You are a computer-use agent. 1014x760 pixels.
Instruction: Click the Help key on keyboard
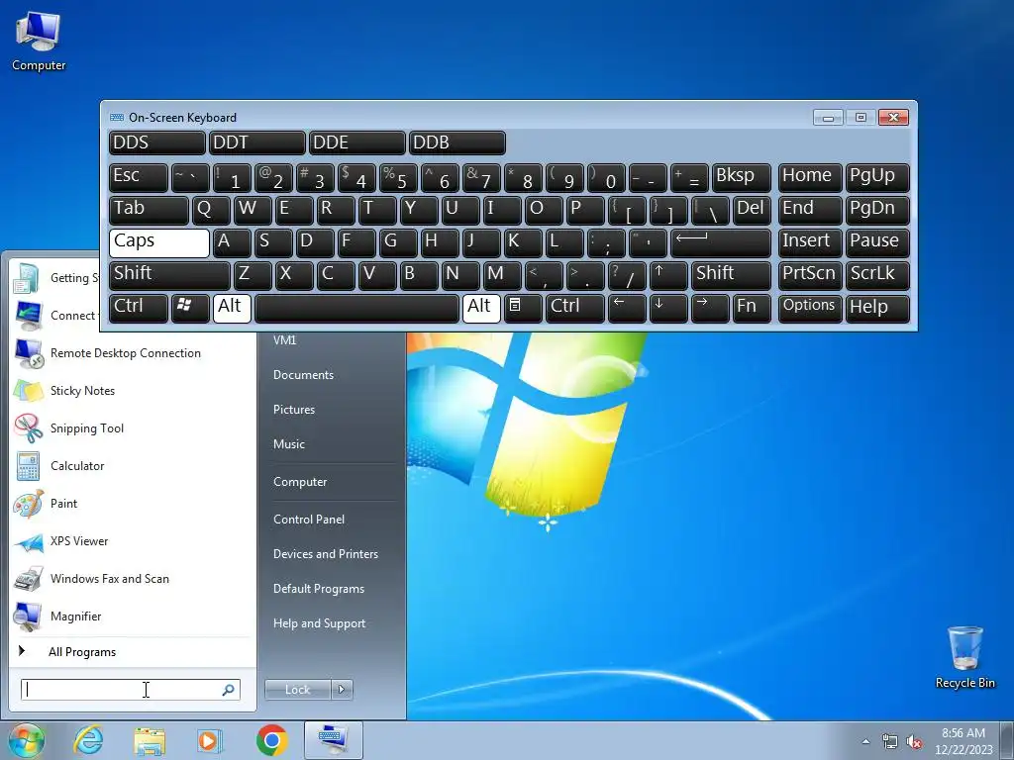pyautogui.click(x=877, y=309)
